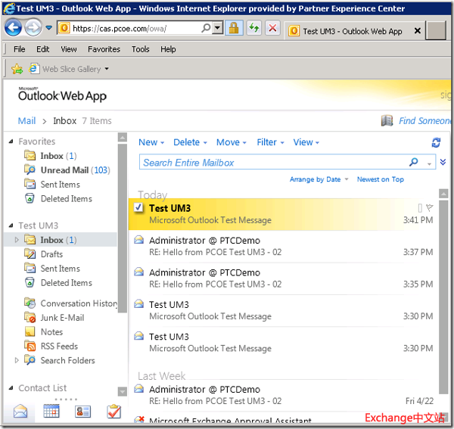Open the Tasks icon in bottom navigation
This screenshot has width=454, height=429.
[x=113, y=412]
